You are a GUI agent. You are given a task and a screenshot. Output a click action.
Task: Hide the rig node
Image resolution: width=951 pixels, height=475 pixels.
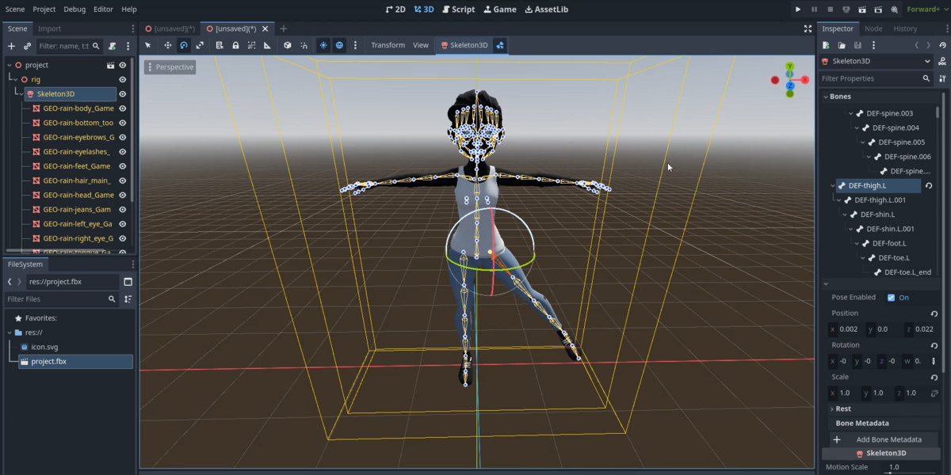click(x=123, y=79)
